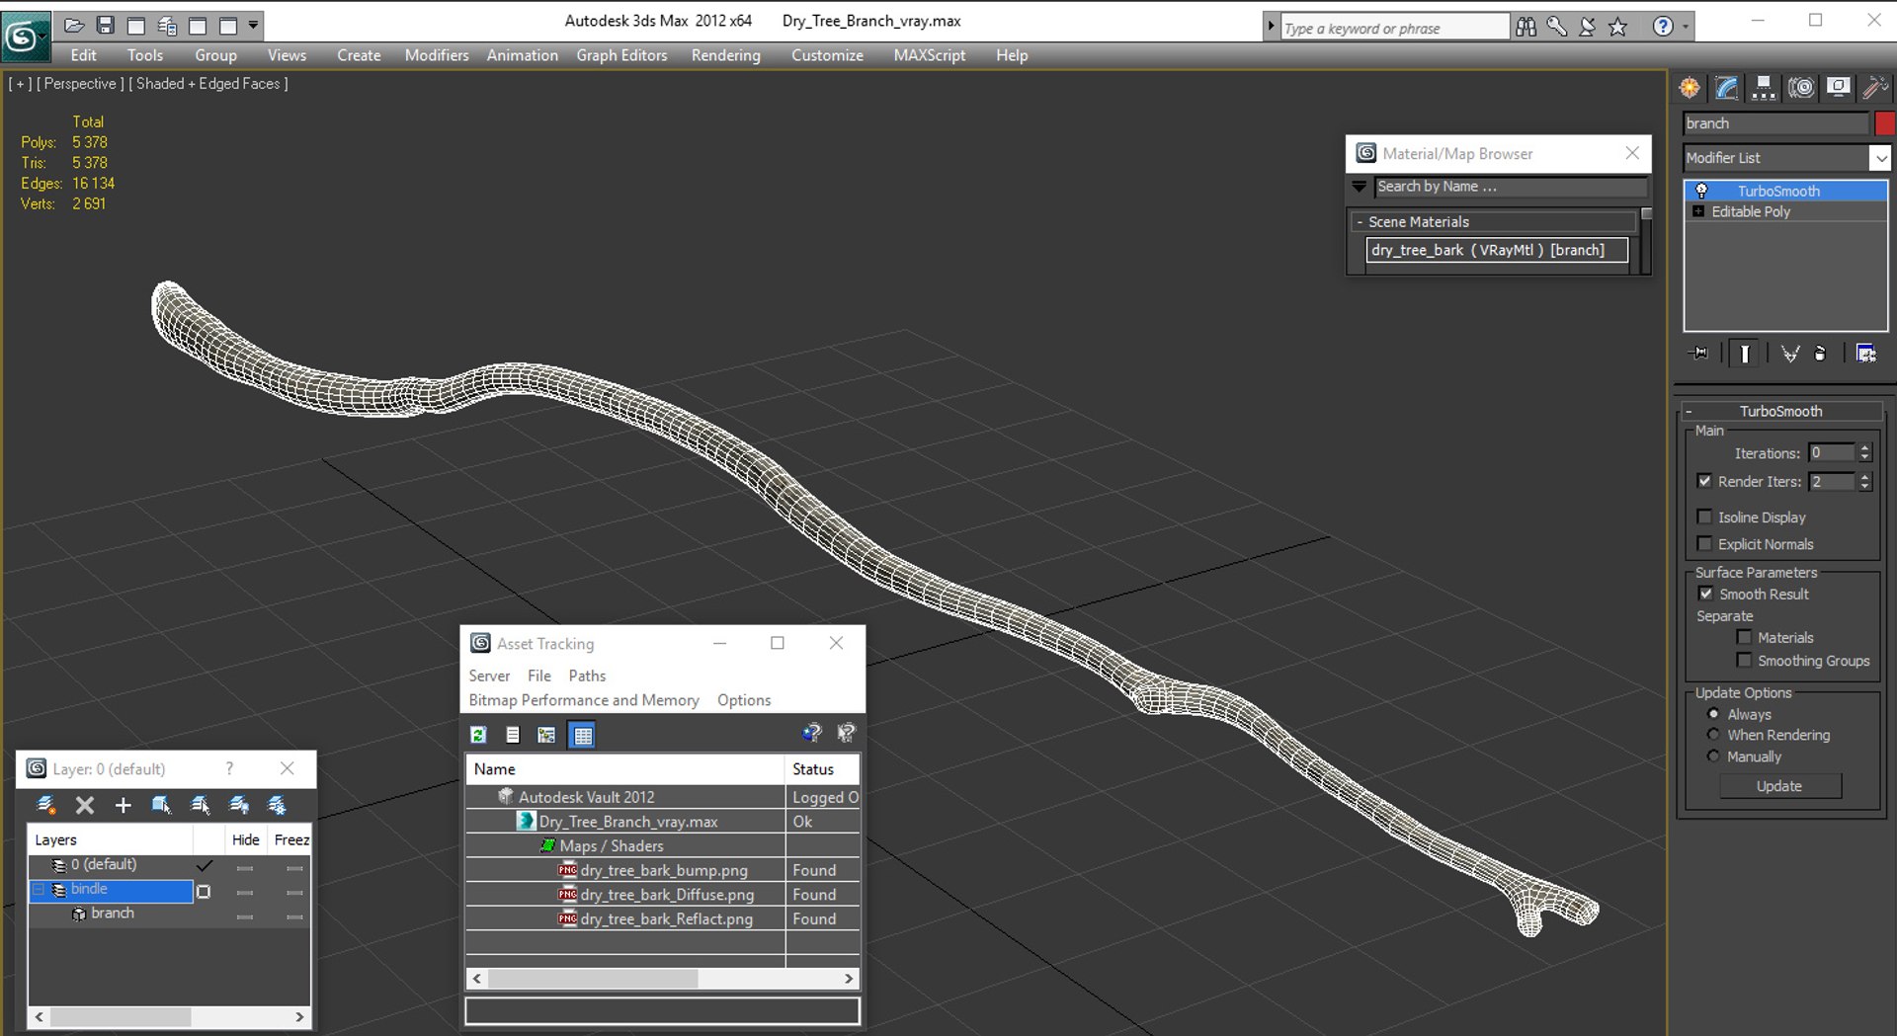
Task: Open the Paths menu in Asset Tracking
Action: [x=587, y=676]
